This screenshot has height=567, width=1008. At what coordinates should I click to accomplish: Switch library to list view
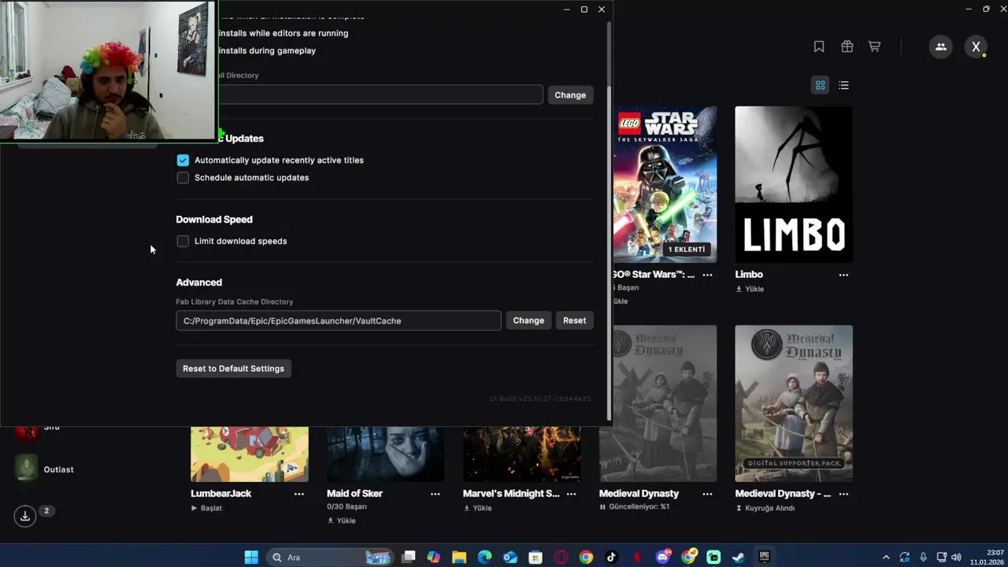pyautogui.click(x=843, y=85)
